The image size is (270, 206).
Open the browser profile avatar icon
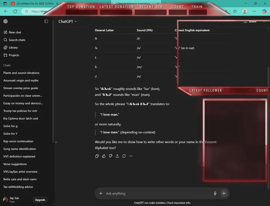click(x=245, y=11)
